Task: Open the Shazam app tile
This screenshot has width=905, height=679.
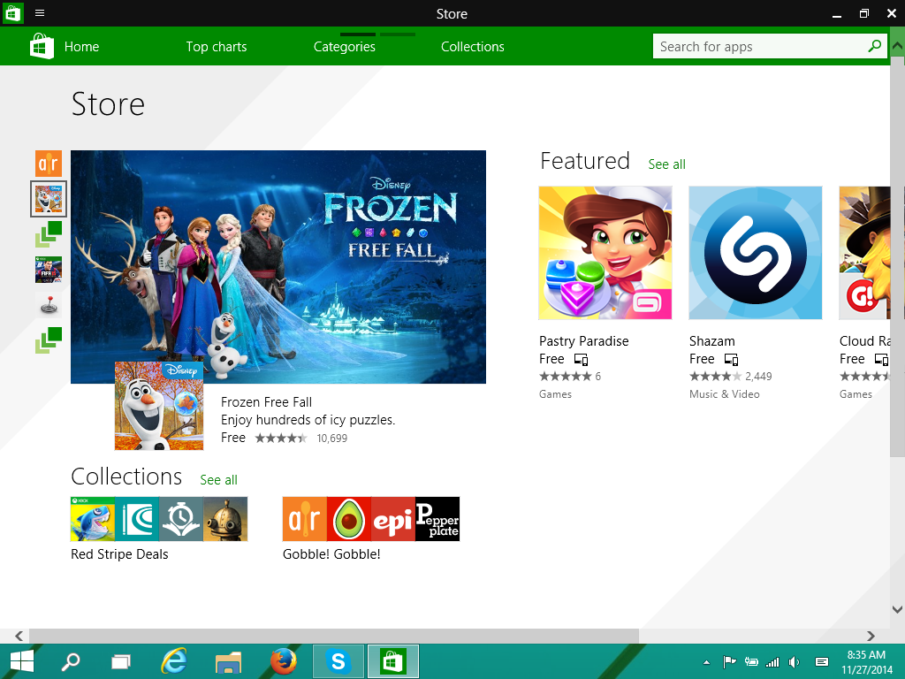Action: [x=756, y=253]
